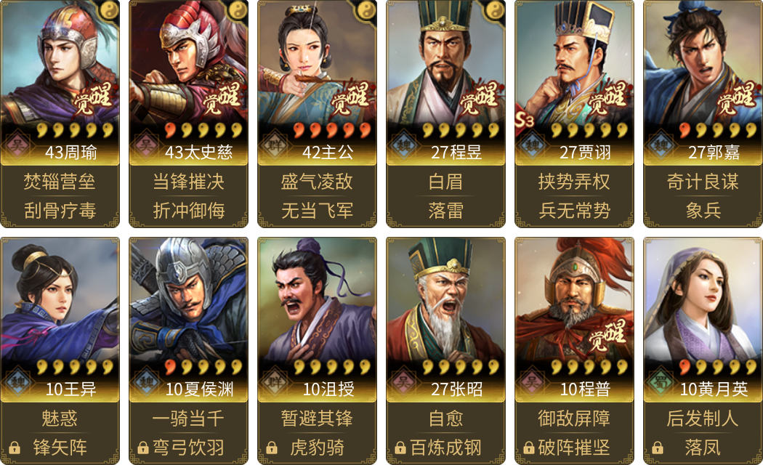
Task: Click the 群 faction emblem beside 42主公
Action: coord(275,145)
